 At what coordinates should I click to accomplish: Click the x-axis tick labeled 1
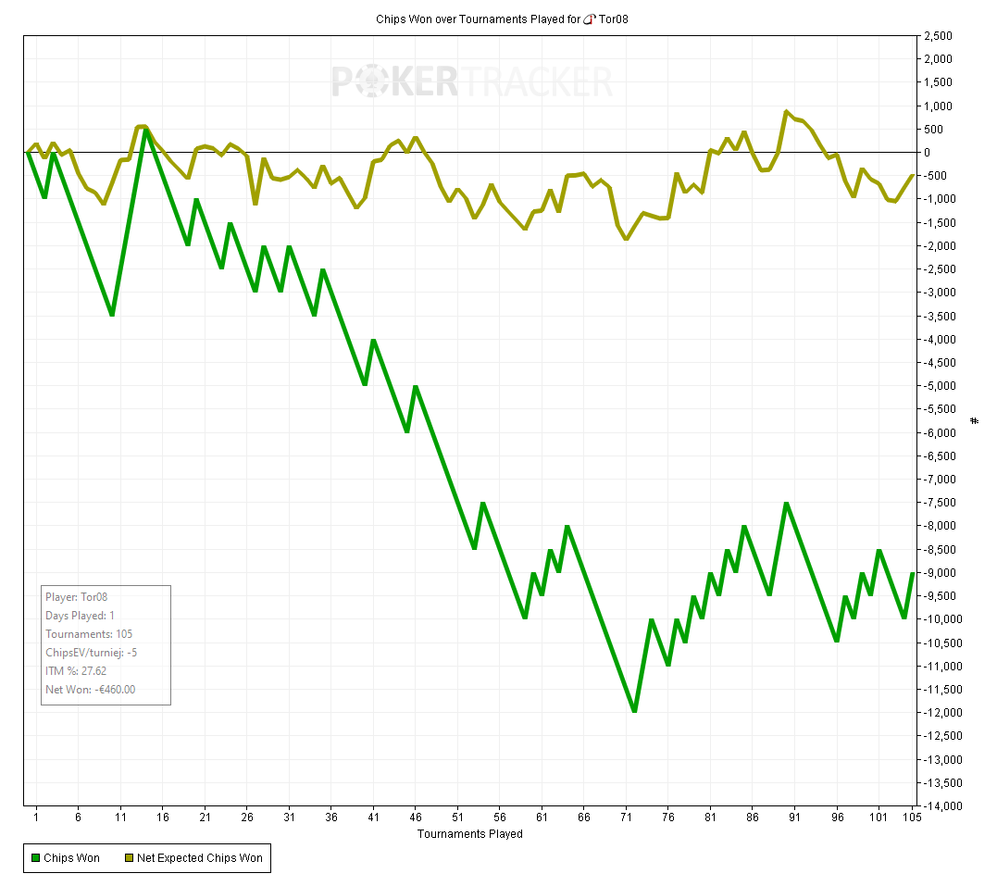coord(36,817)
